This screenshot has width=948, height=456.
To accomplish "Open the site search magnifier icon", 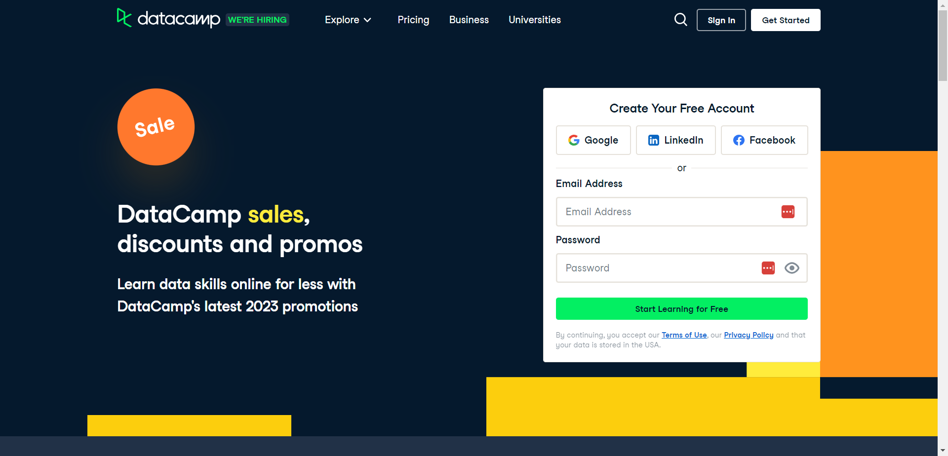I will 680,20.
